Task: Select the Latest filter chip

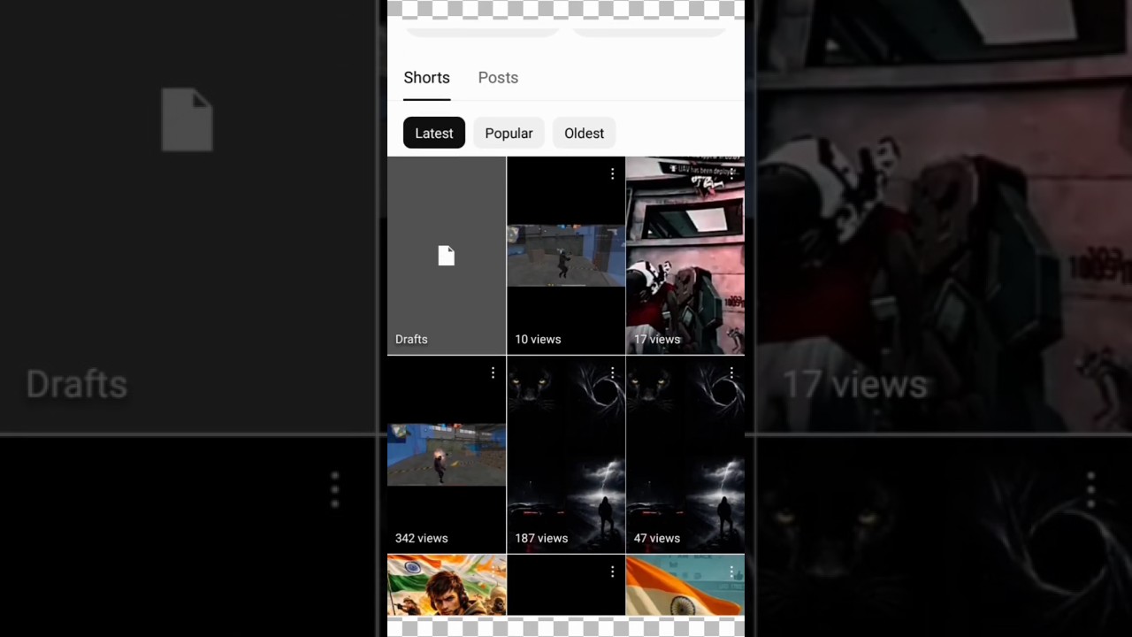Action: click(434, 133)
